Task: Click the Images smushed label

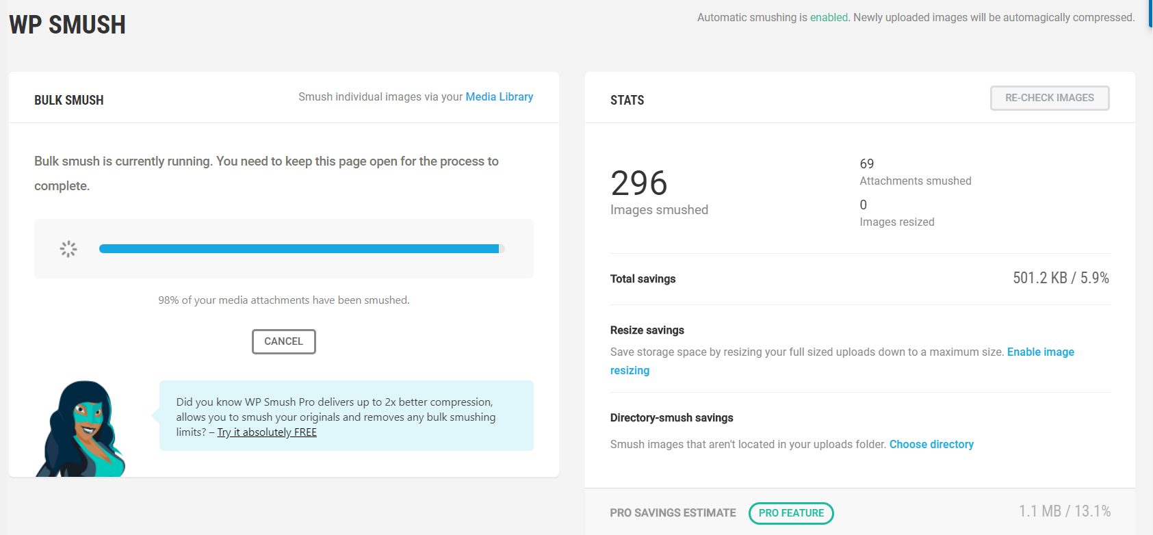Action: [659, 210]
